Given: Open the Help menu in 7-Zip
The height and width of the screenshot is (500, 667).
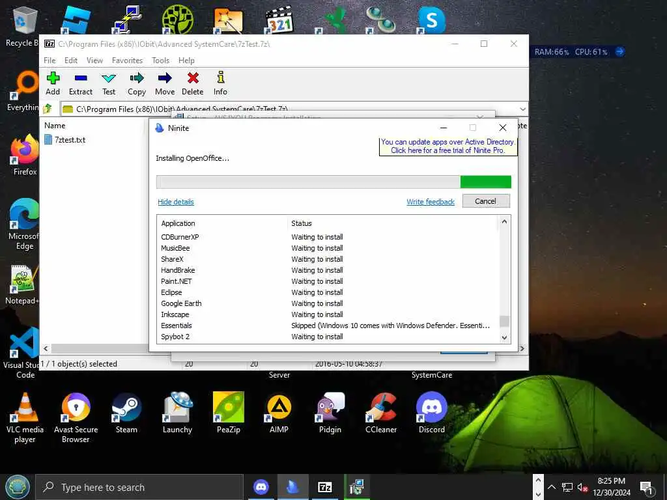Looking at the screenshot, I should point(186,61).
